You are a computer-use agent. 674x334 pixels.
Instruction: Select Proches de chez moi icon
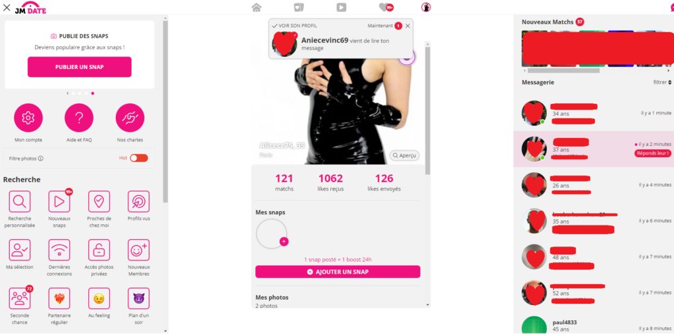tap(99, 201)
